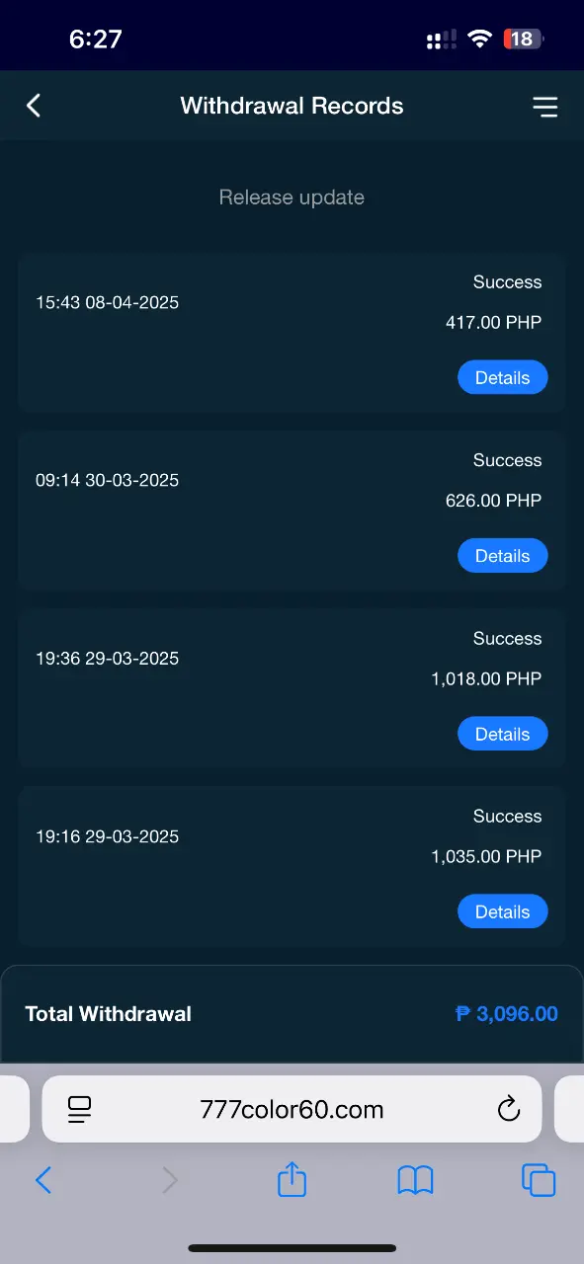
Task: Tap the battery indicator in the status bar
Action: tap(524, 39)
